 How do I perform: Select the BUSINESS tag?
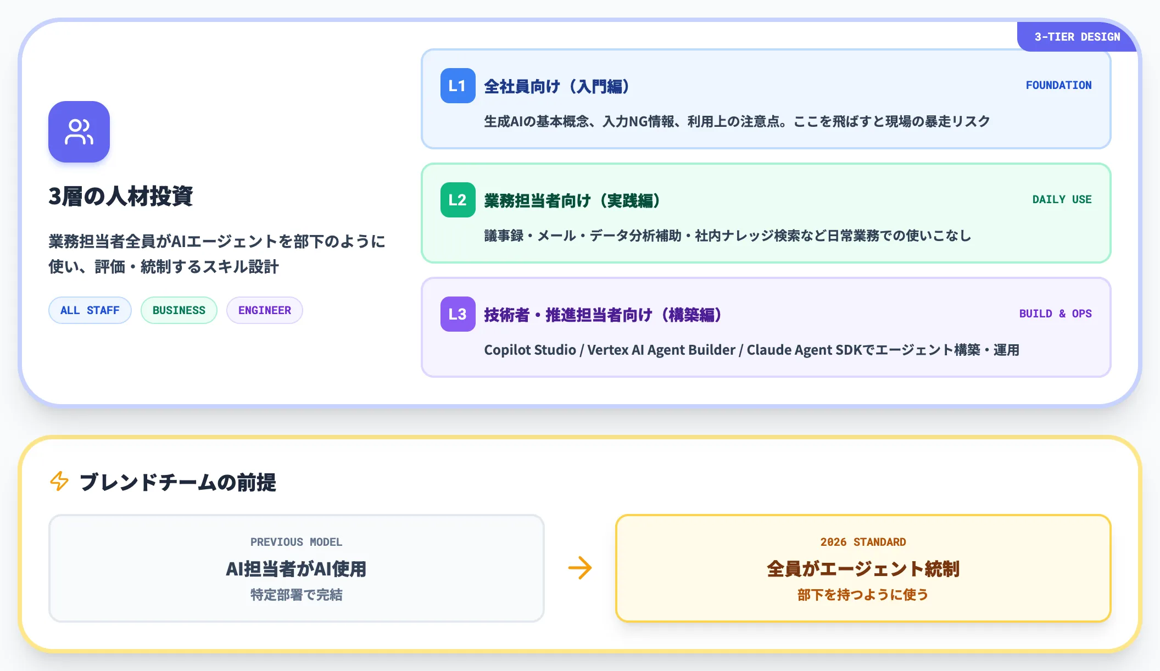(179, 310)
